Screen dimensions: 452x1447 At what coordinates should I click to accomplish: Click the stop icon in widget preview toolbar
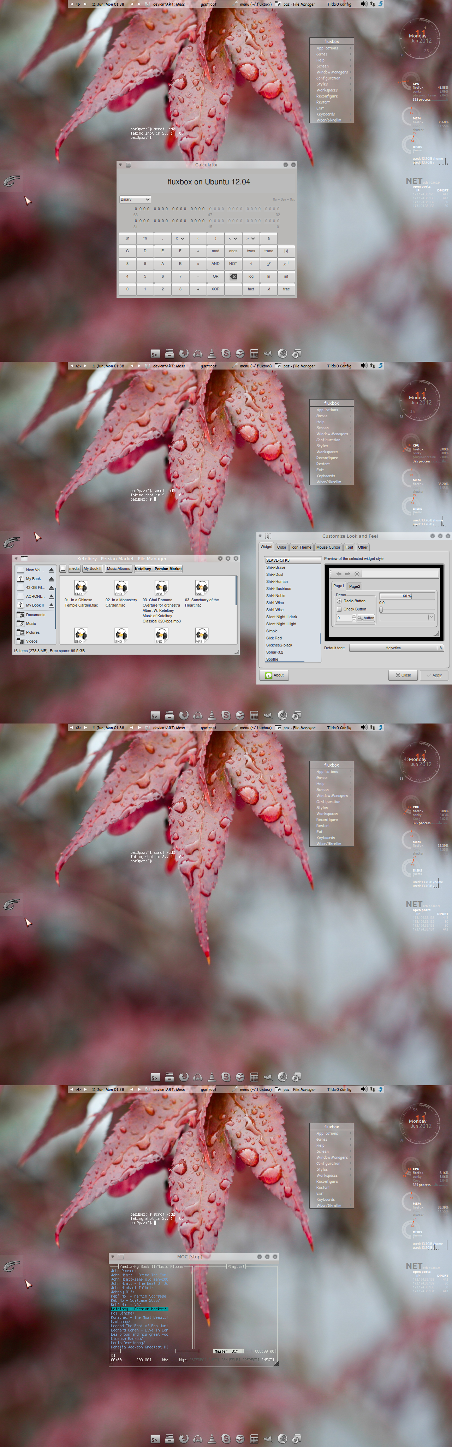[357, 573]
